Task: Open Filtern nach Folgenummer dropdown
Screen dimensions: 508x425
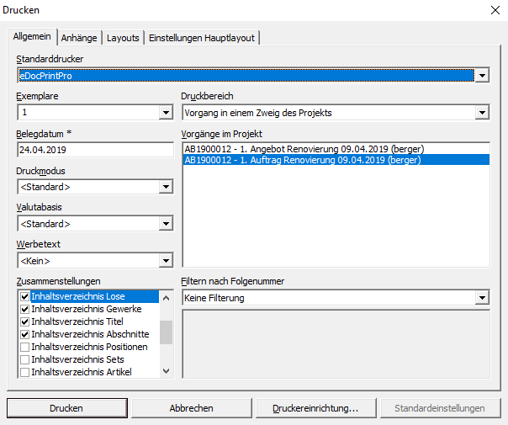Action: 482,297
